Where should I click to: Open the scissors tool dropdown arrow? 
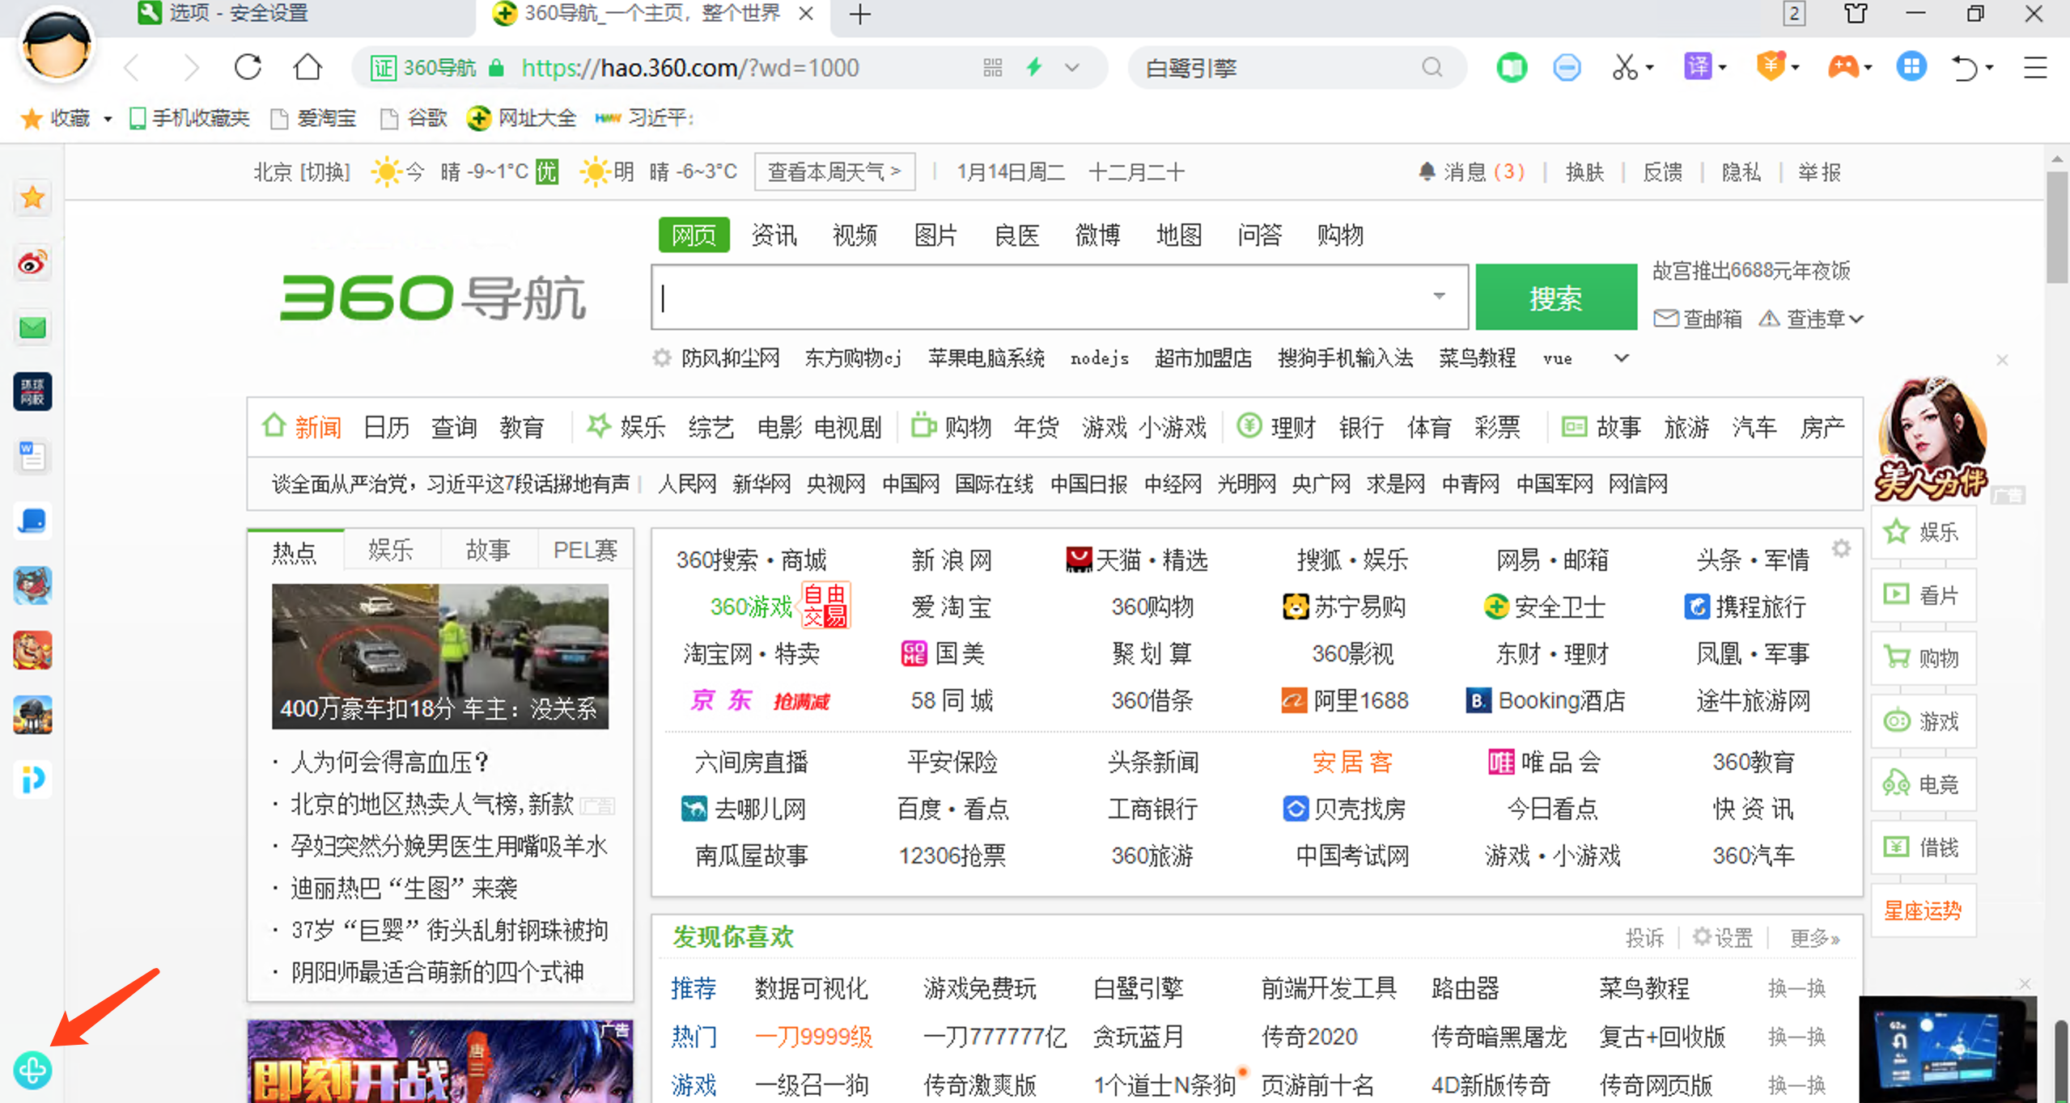pyautogui.click(x=1648, y=68)
